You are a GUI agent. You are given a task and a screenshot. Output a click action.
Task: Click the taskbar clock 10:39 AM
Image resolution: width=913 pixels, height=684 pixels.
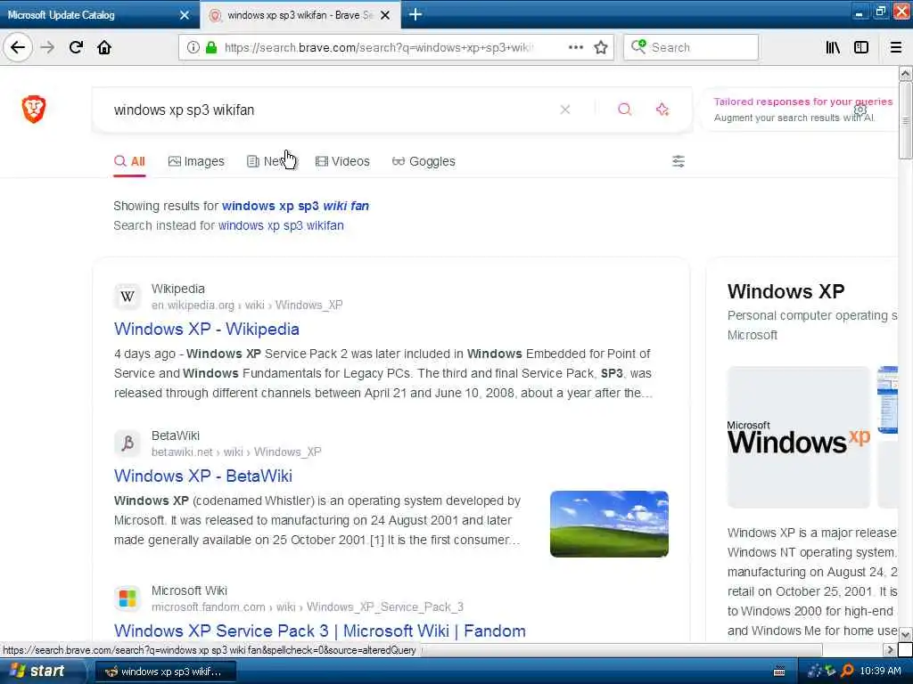[x=880, y=671]
